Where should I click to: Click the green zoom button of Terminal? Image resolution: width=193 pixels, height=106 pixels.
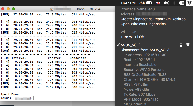tap(13, 9)
